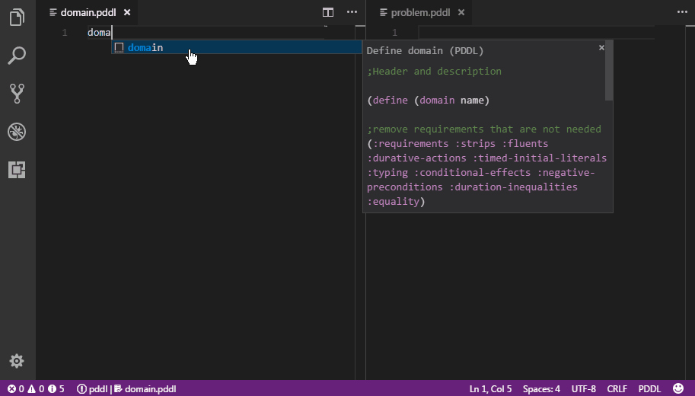The height and width of the screenshot is (396, 695).
Task: Click into line 1 of the problem.pddl editor
Action: pyautogui.click(x=537, y=33)
